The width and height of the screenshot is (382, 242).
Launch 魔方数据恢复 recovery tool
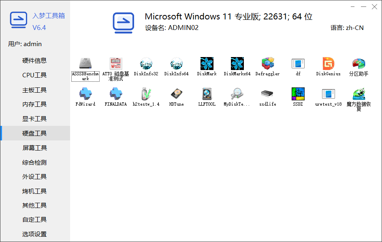tap(359, 99)
